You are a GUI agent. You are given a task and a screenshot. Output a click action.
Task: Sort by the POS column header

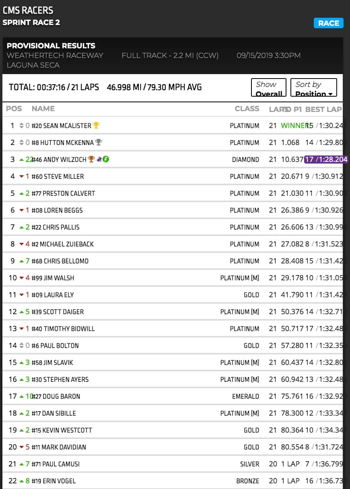pyautogui.click(x=14, y=109)
